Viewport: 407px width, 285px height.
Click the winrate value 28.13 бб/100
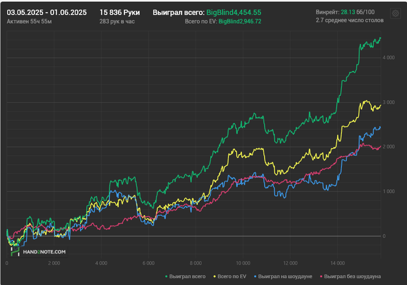358,12
